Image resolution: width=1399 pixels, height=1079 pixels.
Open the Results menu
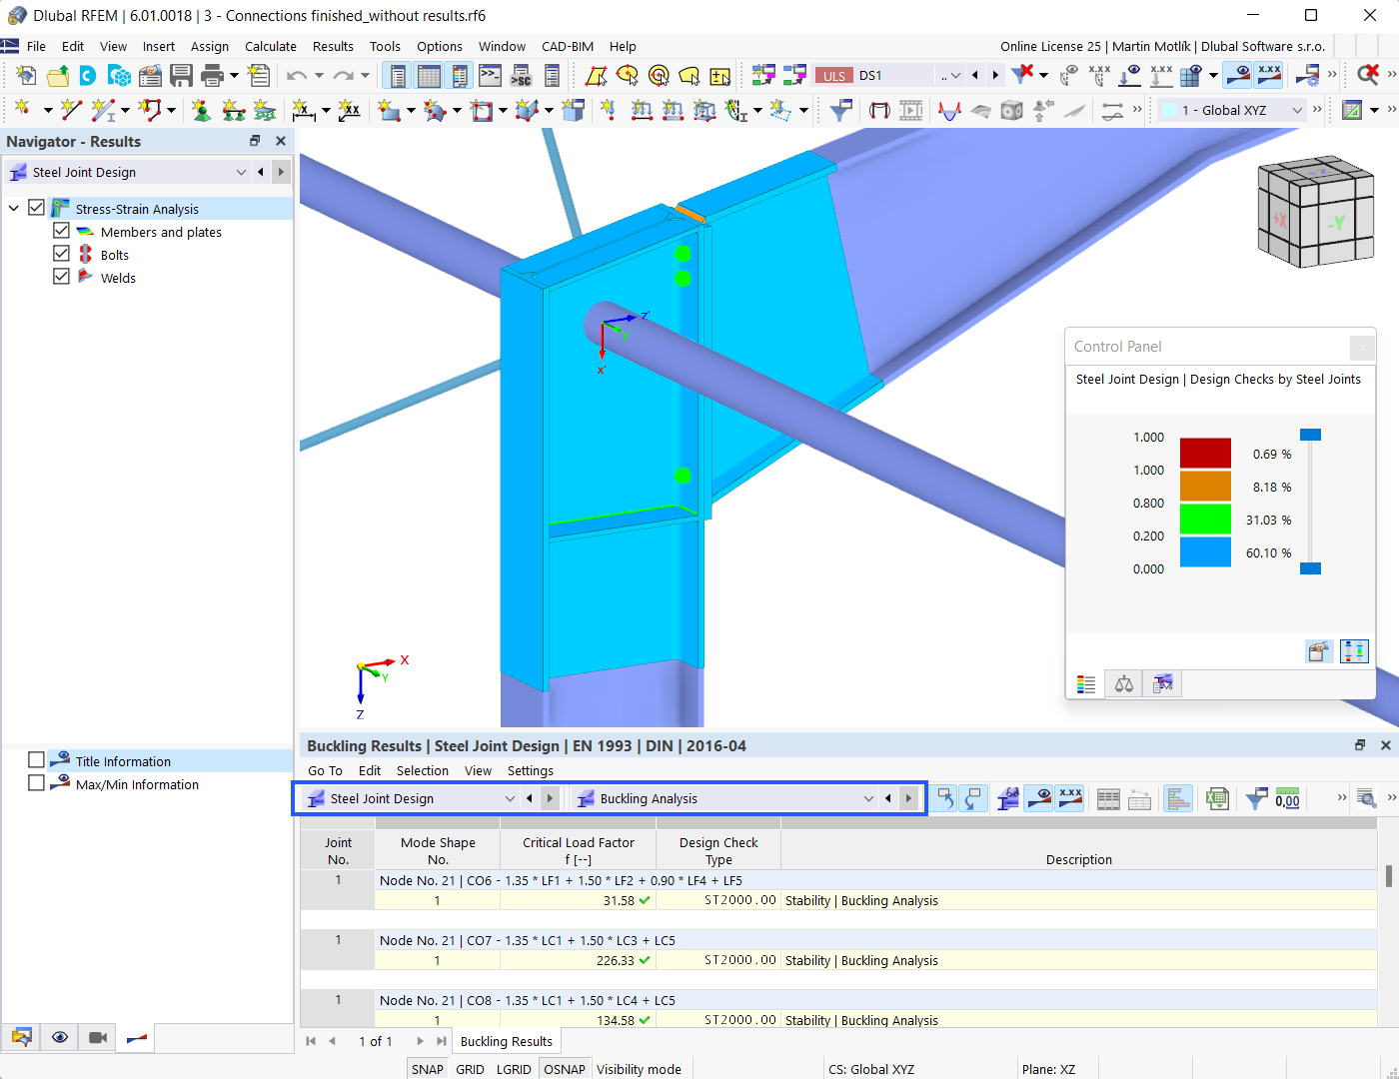(x=333, y=46)
